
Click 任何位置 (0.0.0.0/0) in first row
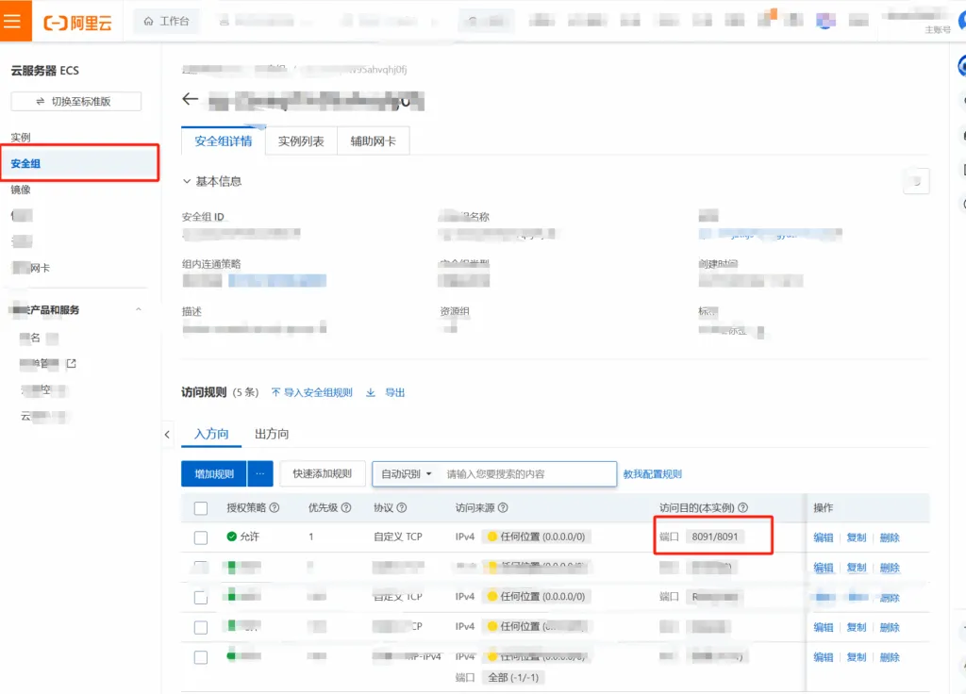[x=536, y=537]
